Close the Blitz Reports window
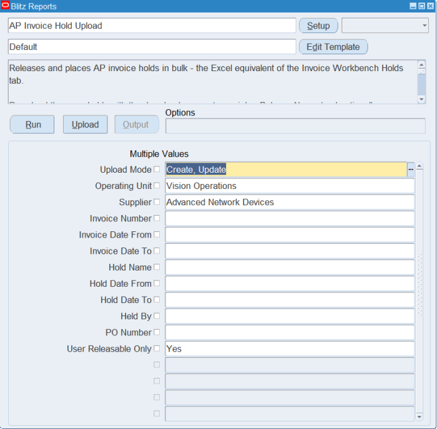This screenshot has height=429, width=437. [x=431, y=6]
